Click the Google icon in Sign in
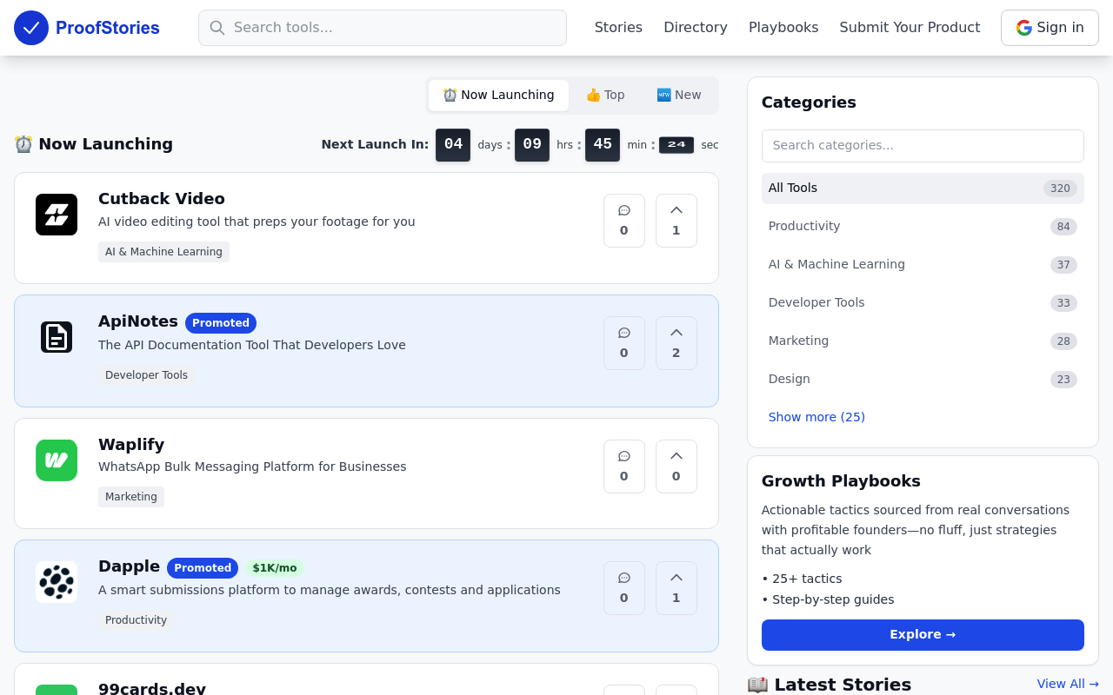 pos(1024,28)
